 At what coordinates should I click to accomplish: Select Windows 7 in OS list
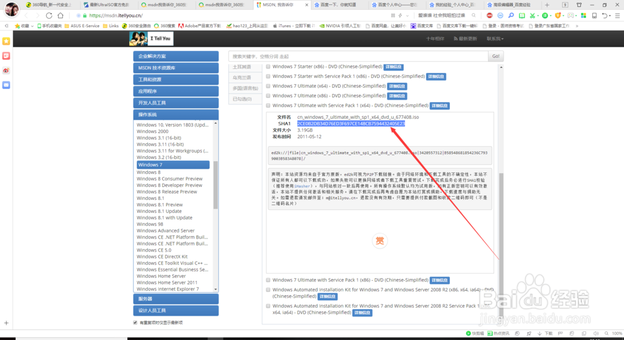pos(173,165)
